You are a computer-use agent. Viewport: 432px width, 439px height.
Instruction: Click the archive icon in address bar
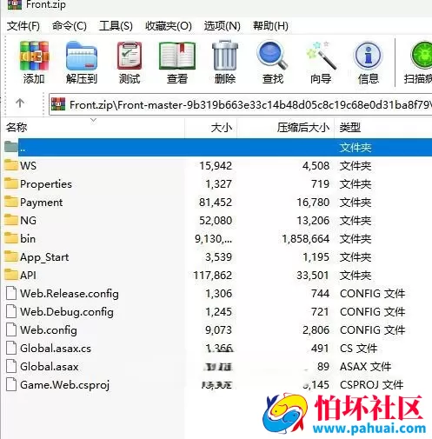(x=58, y=104)
